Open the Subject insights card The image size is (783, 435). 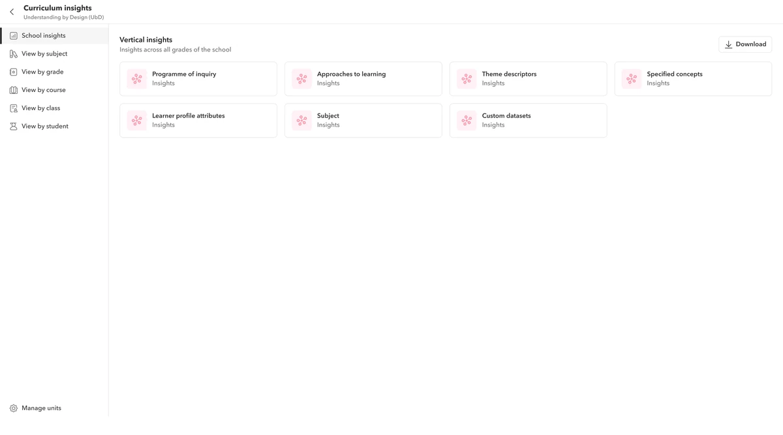point(363,121)
